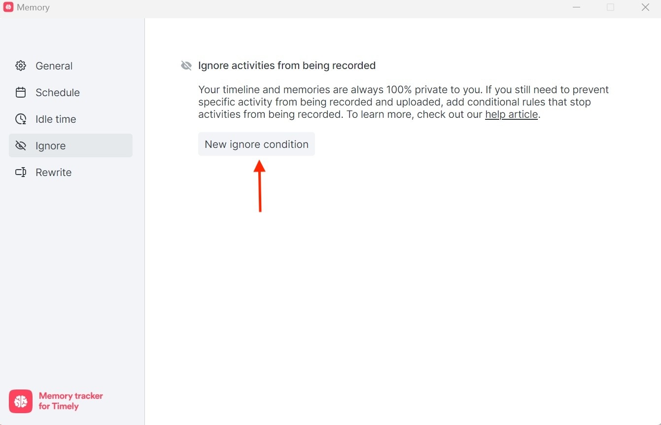Click the gear icon beside General

(x=21, y=66)
